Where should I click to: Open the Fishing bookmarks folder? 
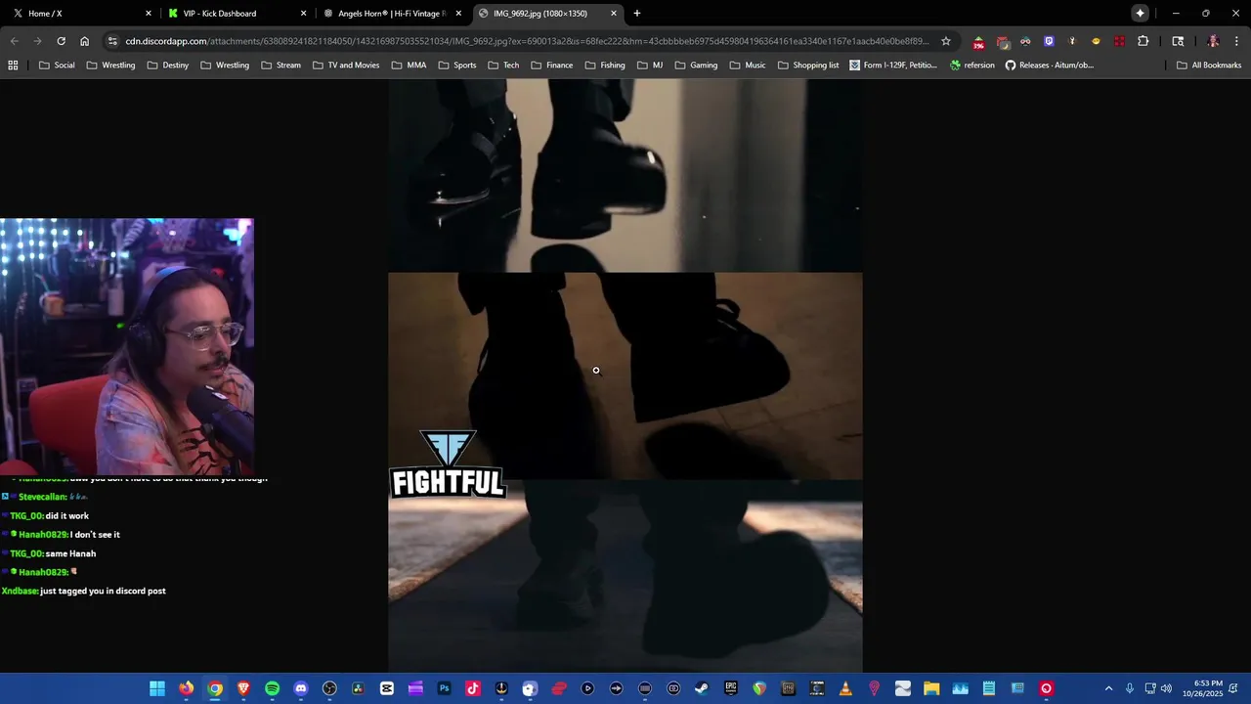click(x=605, y=66)
